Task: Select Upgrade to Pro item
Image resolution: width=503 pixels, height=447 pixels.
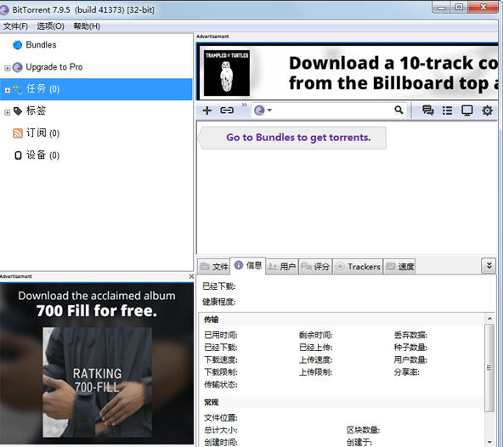Action: point(54,67)
